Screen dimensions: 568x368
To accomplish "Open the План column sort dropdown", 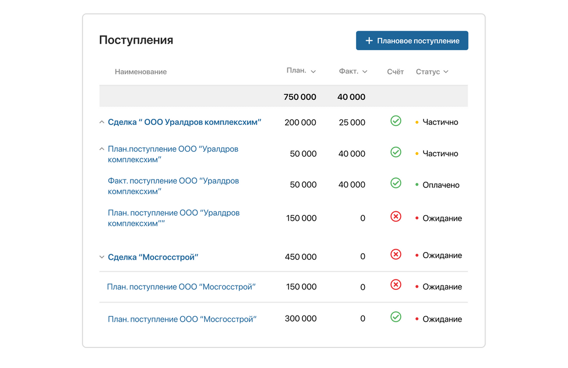I will pos(313,71).
